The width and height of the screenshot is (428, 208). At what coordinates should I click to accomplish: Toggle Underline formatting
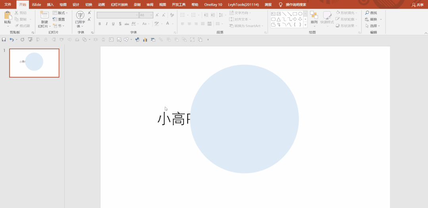click(113, 24)
